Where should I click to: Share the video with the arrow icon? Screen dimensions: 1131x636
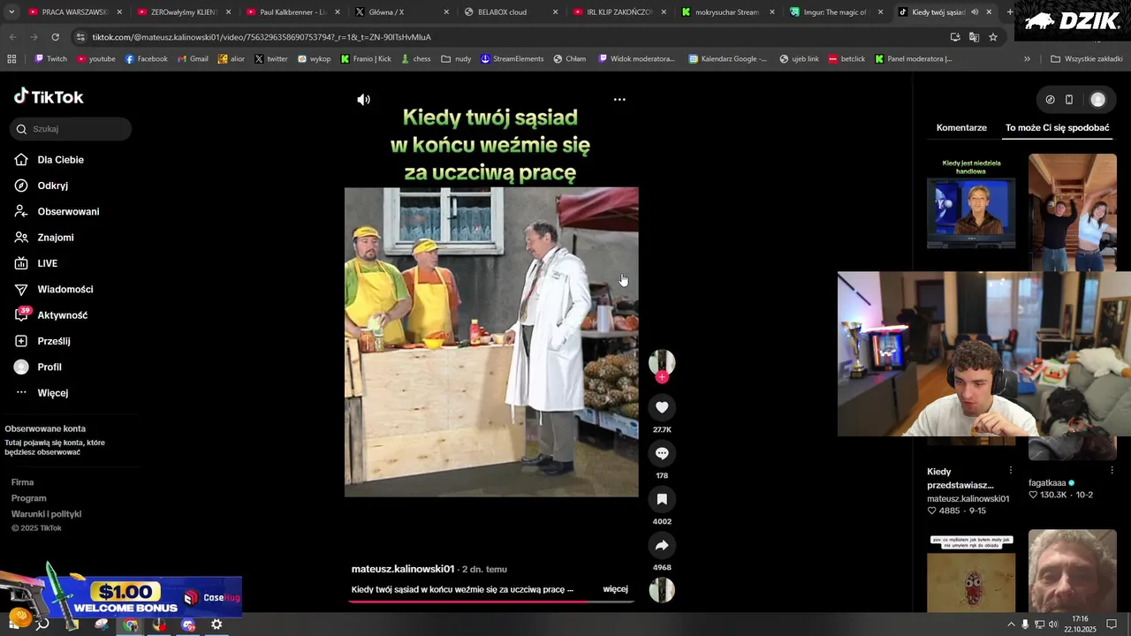662,545
